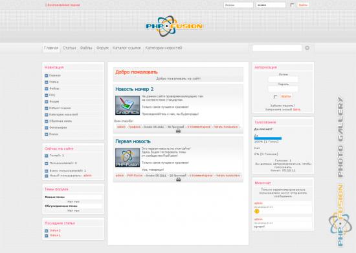Viewport: 356px width, 253px height.
Task: Click the Добро пожаловать heading
Action: tap(137, 72)
